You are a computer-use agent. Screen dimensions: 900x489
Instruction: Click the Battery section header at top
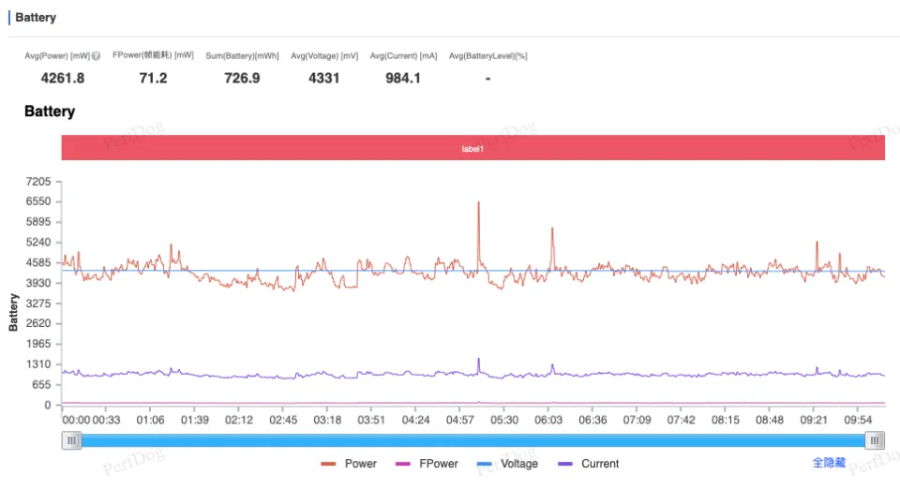click(36, 18)
